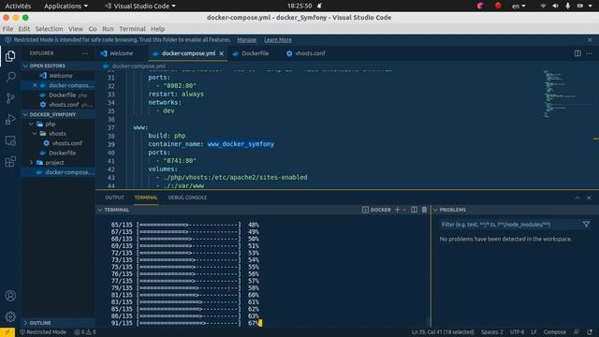Viewport: 599px width, 337px height.
Task: Click the Problems filter funnel icon
Action: pos(586,225)
